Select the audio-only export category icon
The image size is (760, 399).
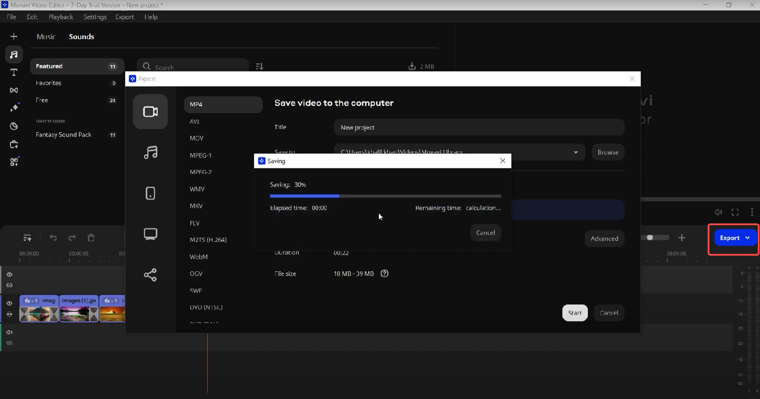coord(150,152)
